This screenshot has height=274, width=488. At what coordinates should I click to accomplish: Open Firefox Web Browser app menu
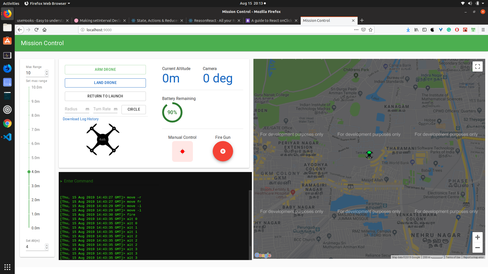click(x=47, y=3)
